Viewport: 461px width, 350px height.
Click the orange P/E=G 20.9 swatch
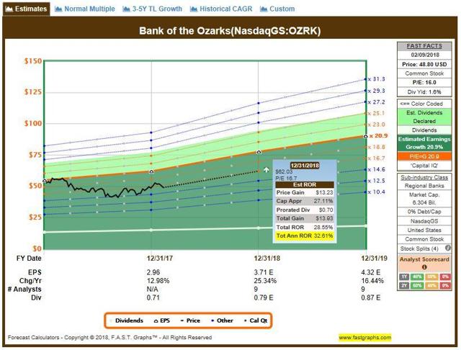(424, 156)
